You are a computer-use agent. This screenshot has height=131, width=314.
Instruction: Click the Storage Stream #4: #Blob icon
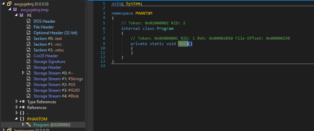[x=29, y=96]
